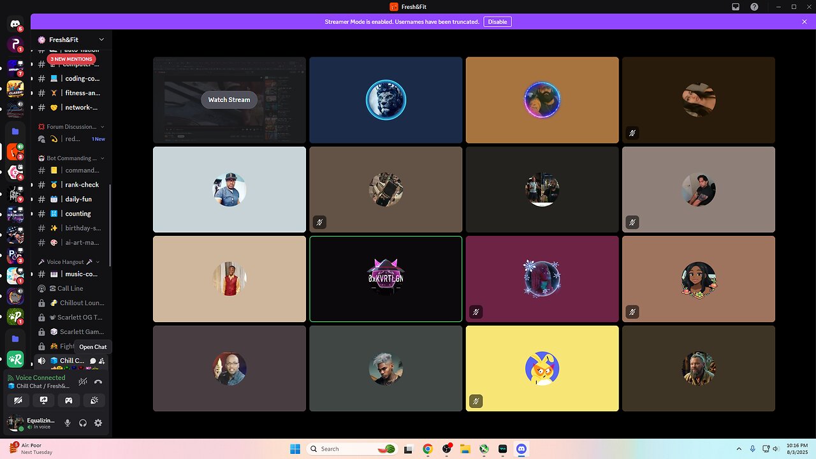Viewport: 816px width, 459px height.
Task: Open the coding-co channel
Action: [71, 78]
